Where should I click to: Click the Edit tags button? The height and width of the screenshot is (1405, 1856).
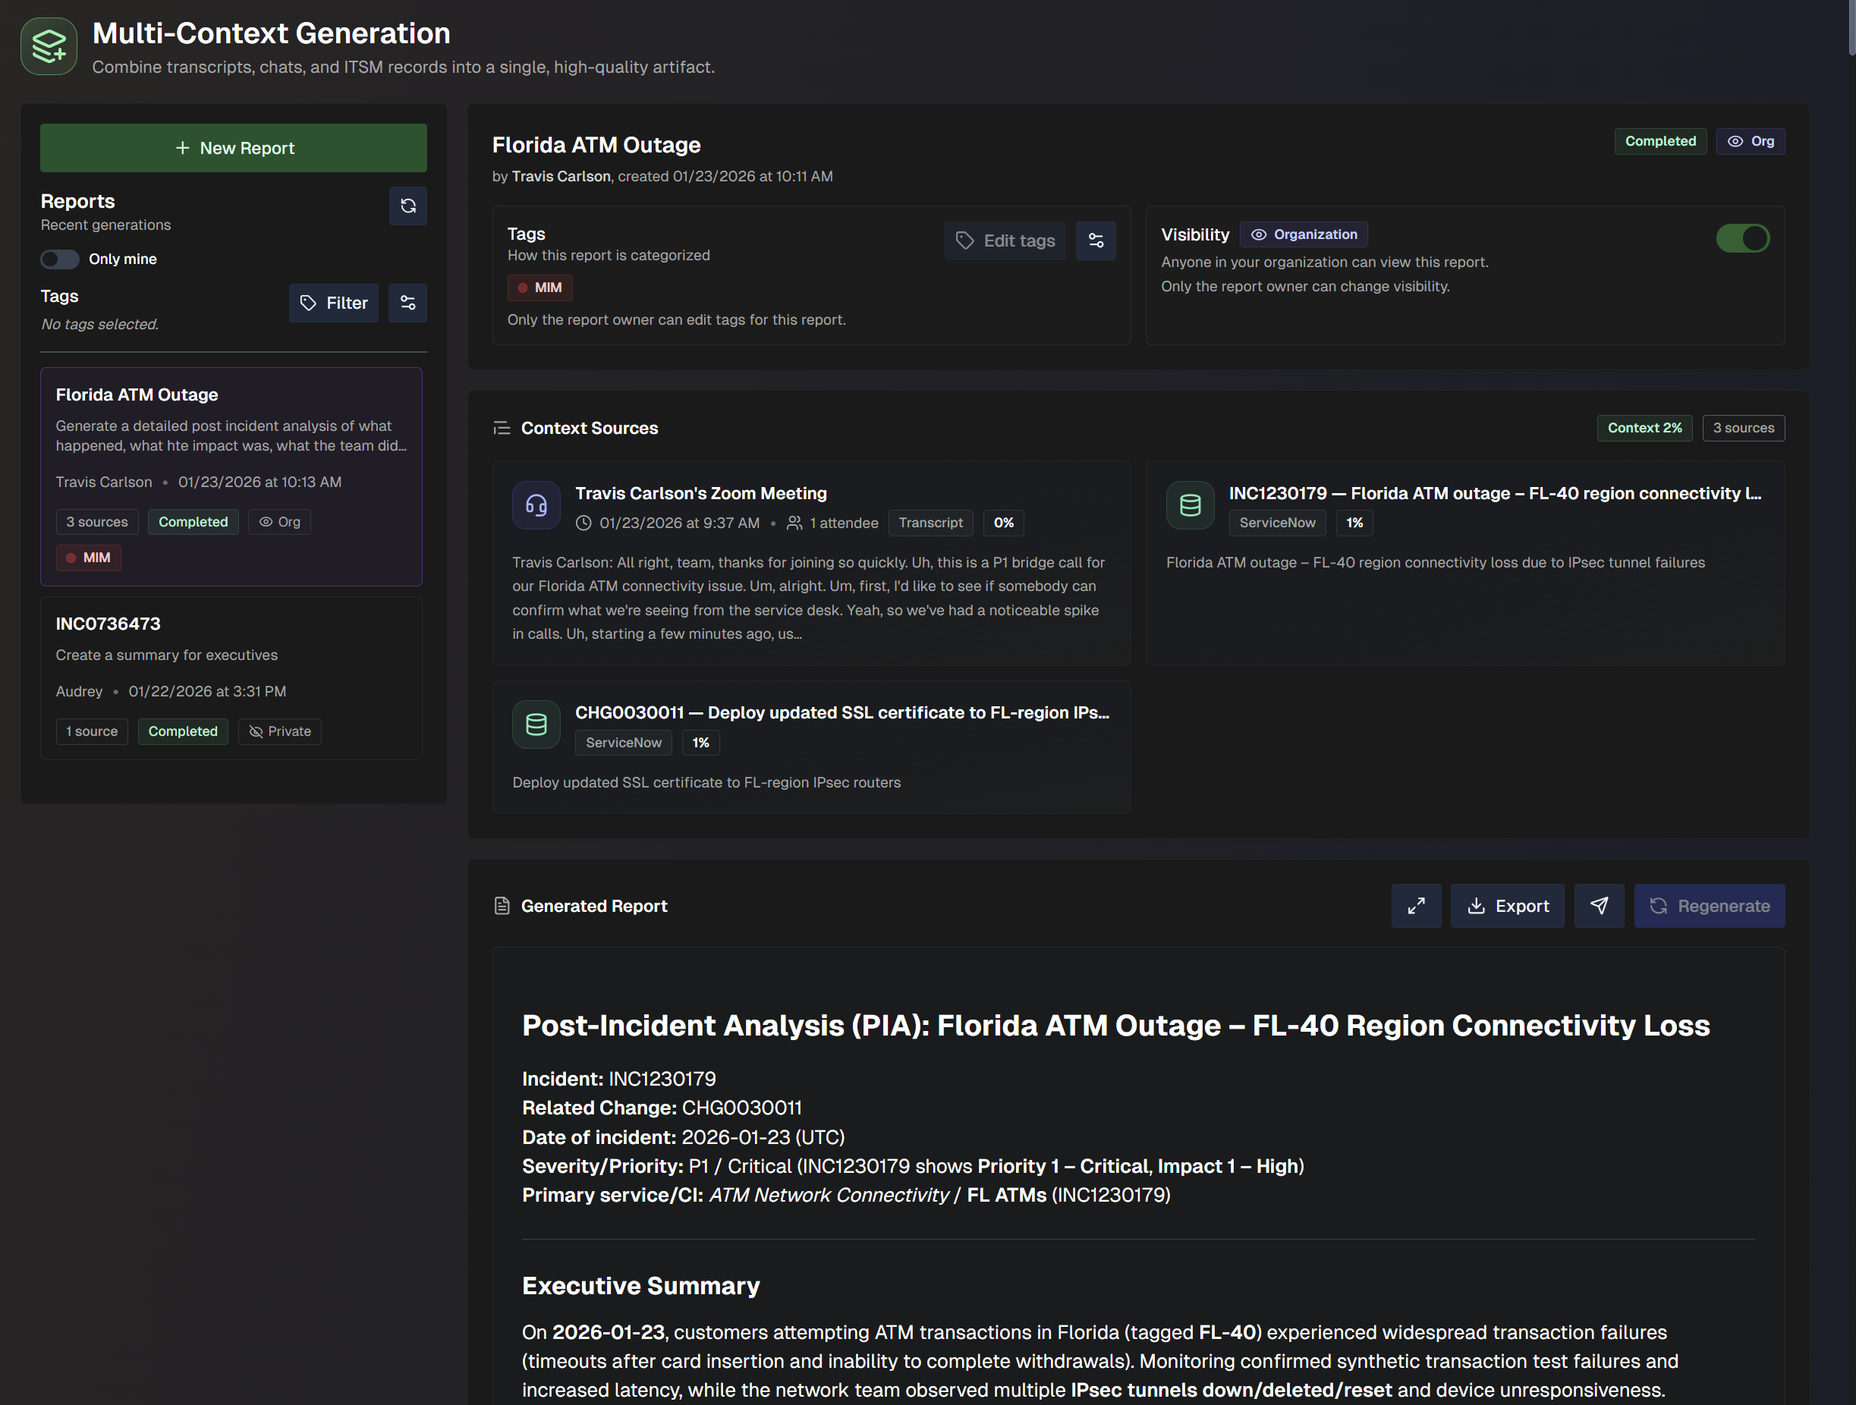[1005, 240]
